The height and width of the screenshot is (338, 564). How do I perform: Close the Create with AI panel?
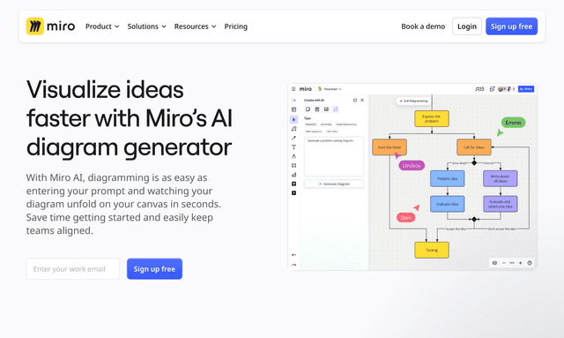(x=362, y=101)
